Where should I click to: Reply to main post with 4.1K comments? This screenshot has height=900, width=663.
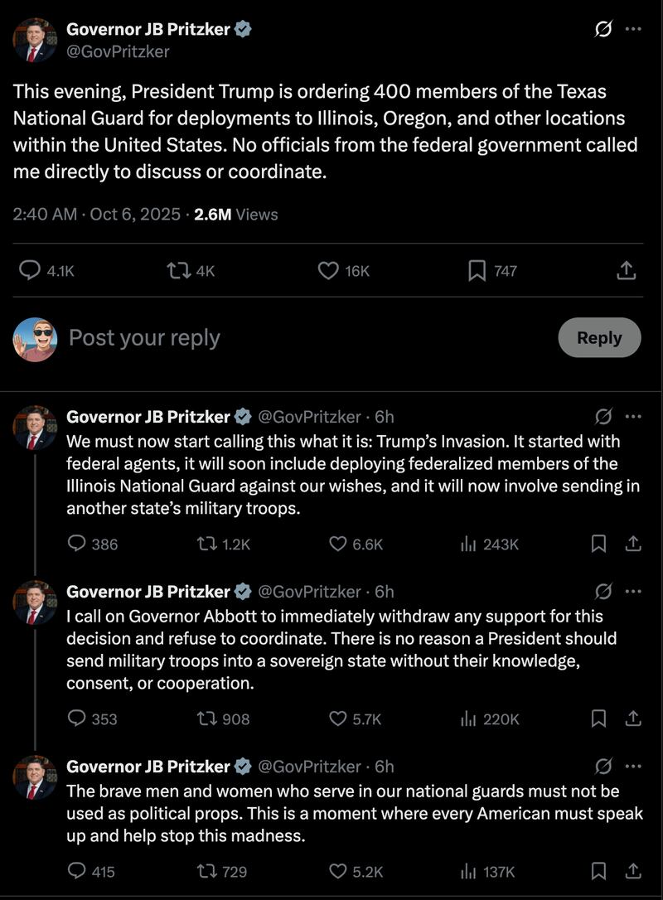(x=30, y=270)
